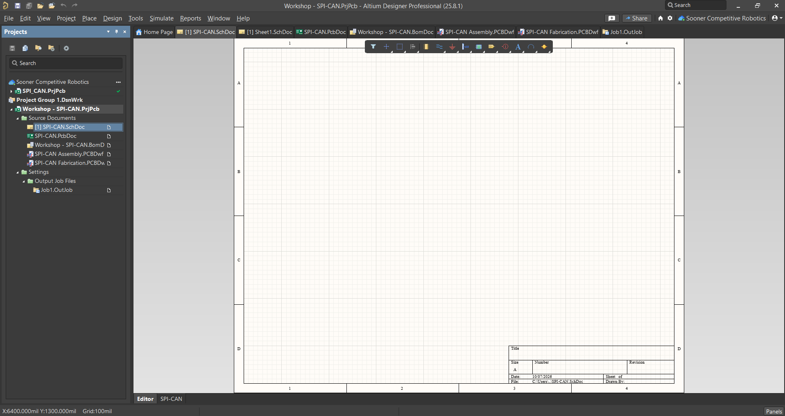This screenshot has height=416, width=785.
Task: Activate the rectangular selection tool
Action: coord(400,47)
